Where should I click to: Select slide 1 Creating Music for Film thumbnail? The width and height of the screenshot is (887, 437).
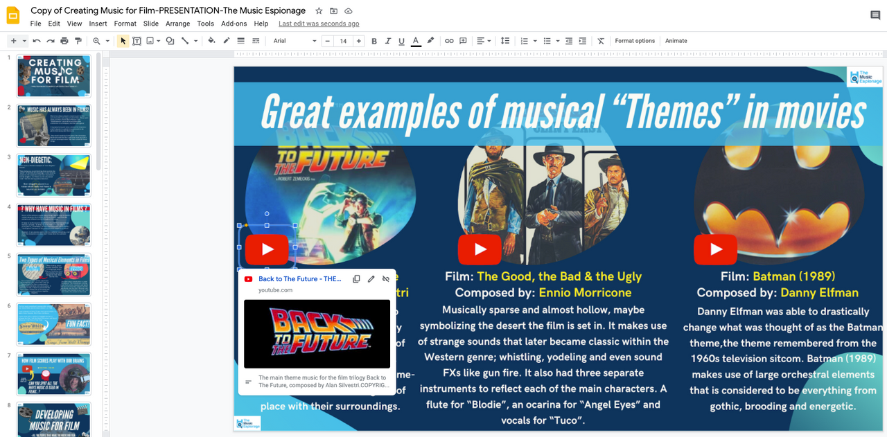coord(54,76)
